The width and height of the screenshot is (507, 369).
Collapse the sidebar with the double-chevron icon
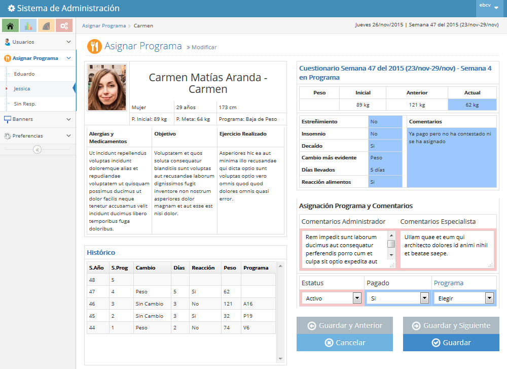point(38,149)
